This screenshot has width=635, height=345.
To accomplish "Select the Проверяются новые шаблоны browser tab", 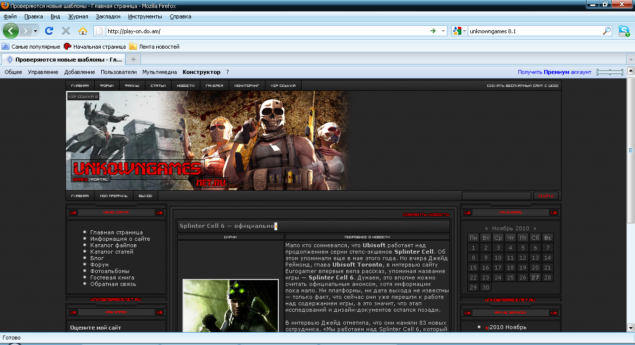I will tap(63, 59).
